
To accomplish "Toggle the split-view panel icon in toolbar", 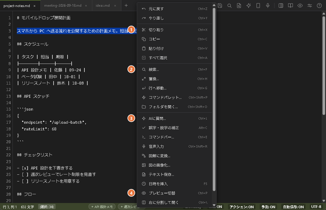I will [281, 6].
